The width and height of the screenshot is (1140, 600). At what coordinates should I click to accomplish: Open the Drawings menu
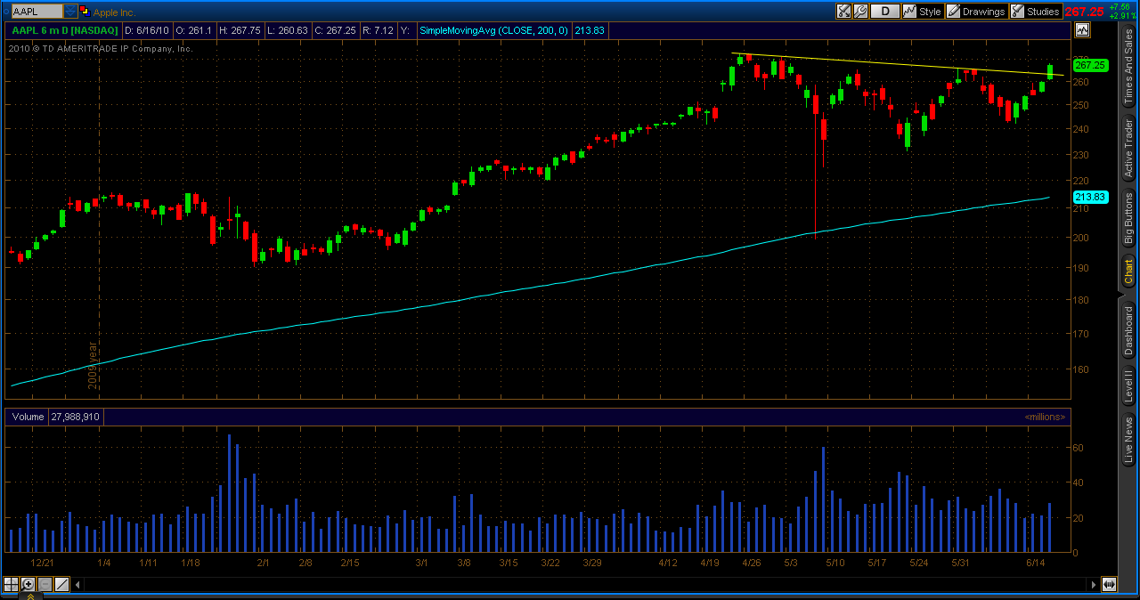tap(976, 12)
